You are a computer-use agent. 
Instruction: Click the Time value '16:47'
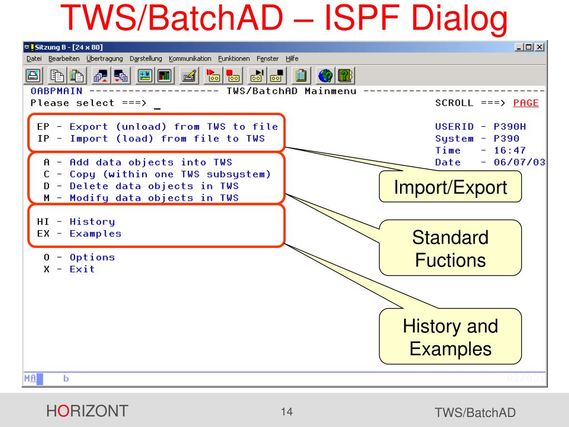[510, 151]
